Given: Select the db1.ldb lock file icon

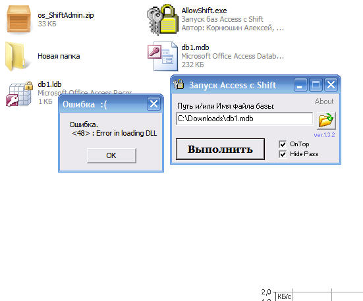Looking at the screenshot, I should click(x=19, y=94).
